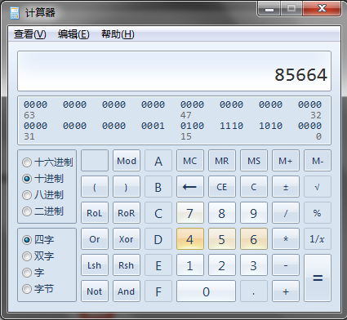Click the multiply asterisk key
Viewport: 347px width, 320px height.
click(286, 239)
